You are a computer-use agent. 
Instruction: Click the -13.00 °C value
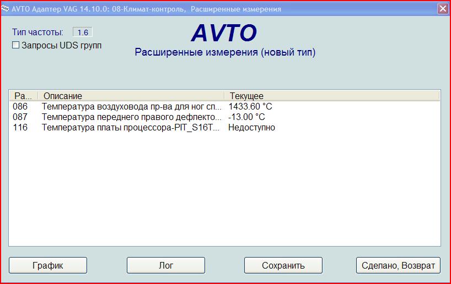[x=246, y=117]
